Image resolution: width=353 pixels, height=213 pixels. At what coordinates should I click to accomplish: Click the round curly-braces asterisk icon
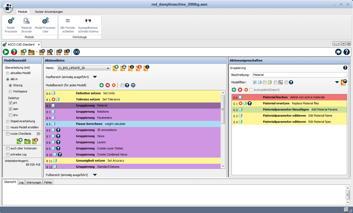(x=77, y=52)
